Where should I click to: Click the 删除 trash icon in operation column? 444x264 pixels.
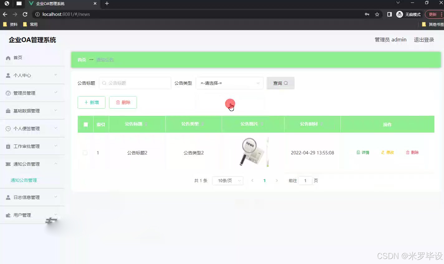click(x=407, y=153)
